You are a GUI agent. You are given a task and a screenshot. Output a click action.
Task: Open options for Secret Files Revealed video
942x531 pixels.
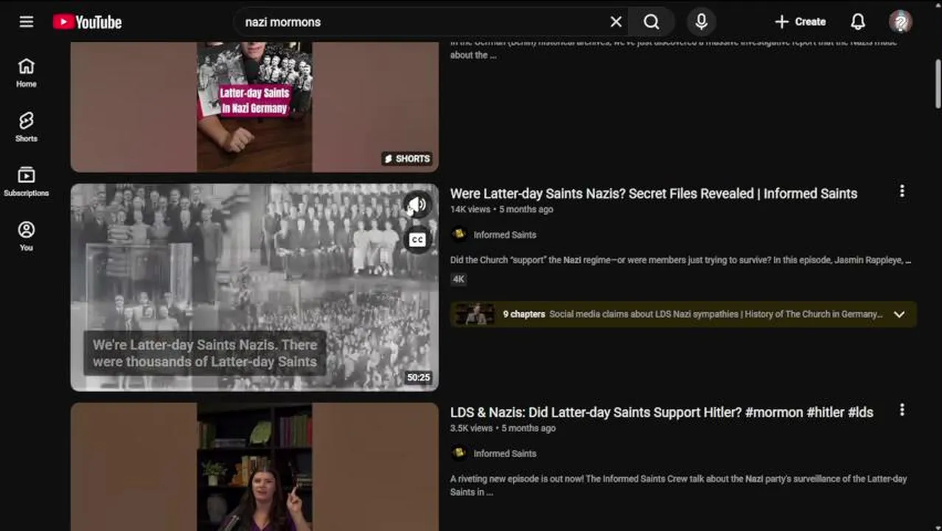click(x=901, y=192)
